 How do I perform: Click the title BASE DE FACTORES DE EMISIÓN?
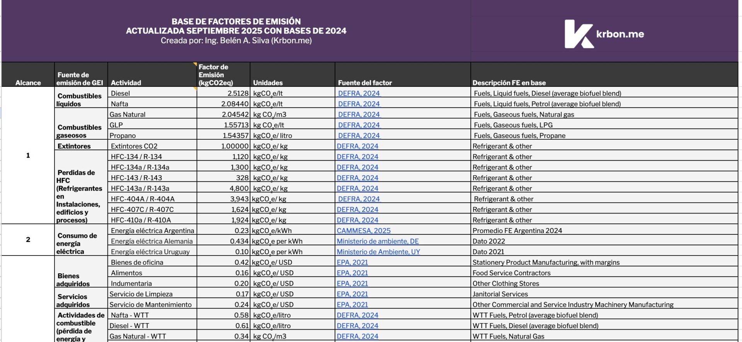(x=236, y=22)
